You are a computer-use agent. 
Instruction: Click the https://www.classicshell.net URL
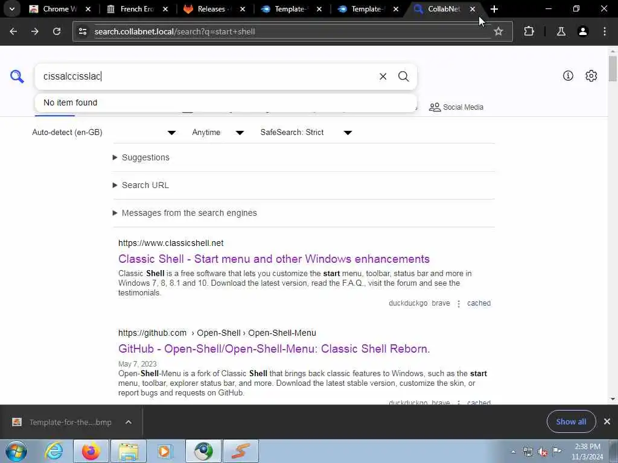pyautogui.click(x=171, y=244)
